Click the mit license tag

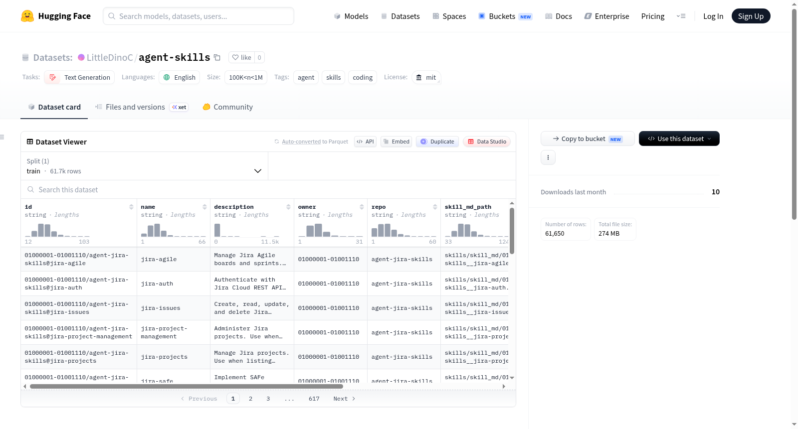tap(426, 77)
